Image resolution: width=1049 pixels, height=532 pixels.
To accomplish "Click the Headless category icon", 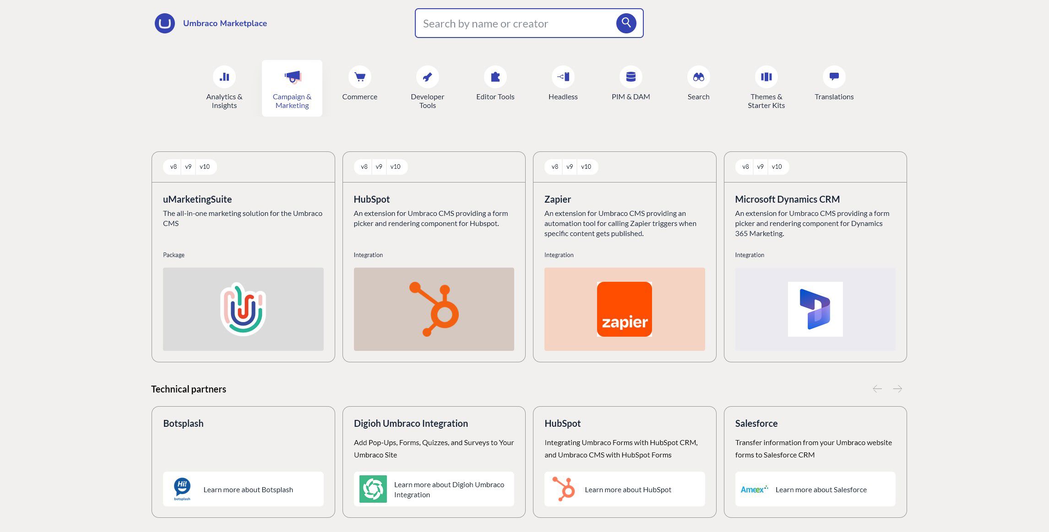I will (563, 76).
